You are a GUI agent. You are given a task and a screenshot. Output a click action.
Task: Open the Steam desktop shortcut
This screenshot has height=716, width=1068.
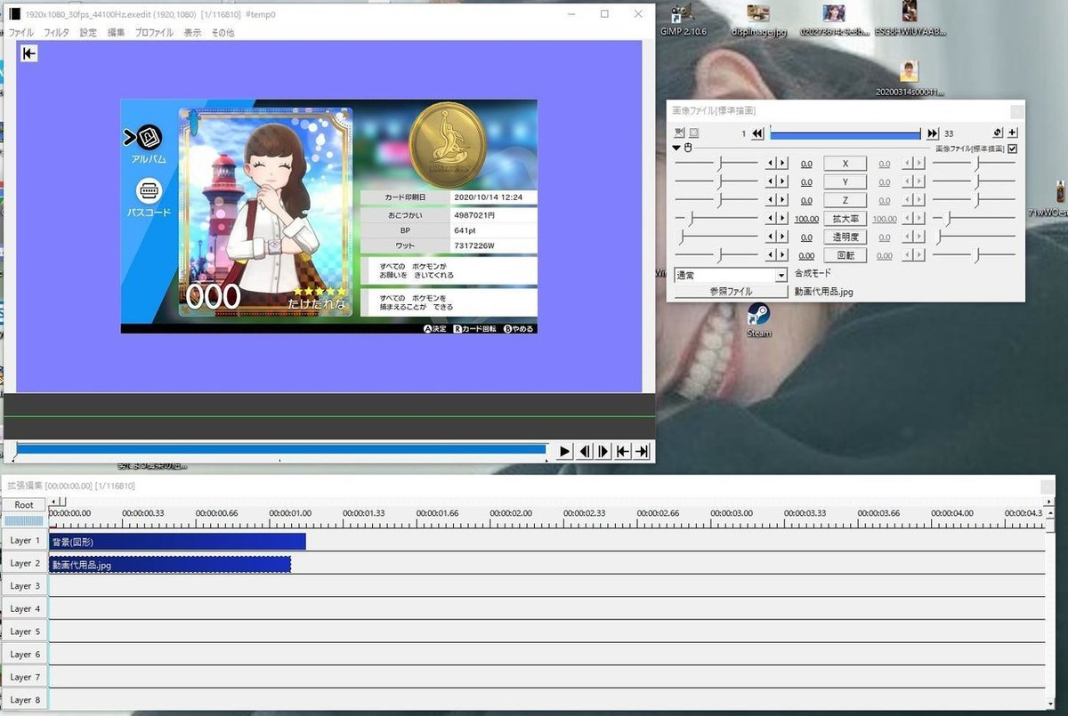[x=758, y=319]
